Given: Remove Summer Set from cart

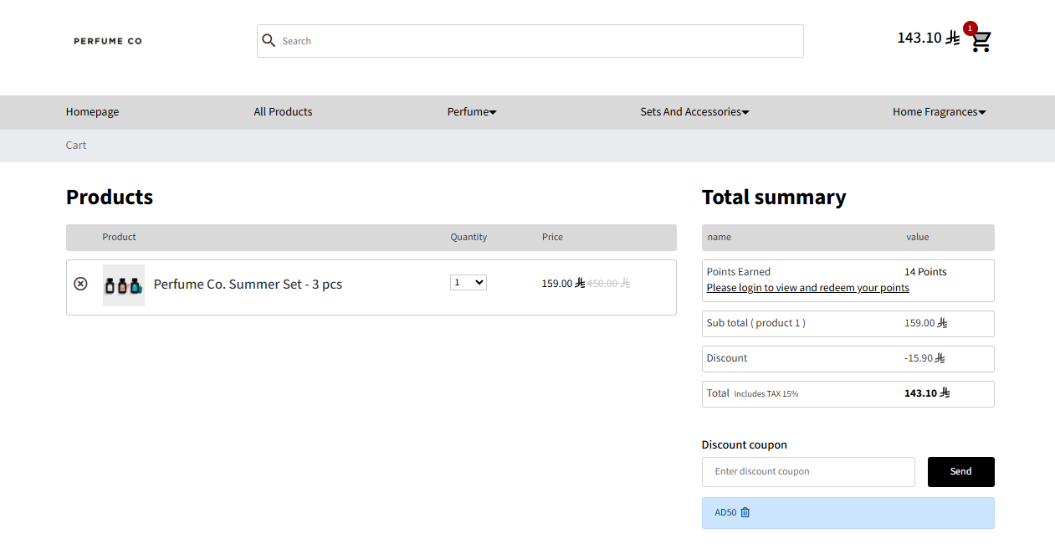Looking at the screenshot, I should 80,284.
